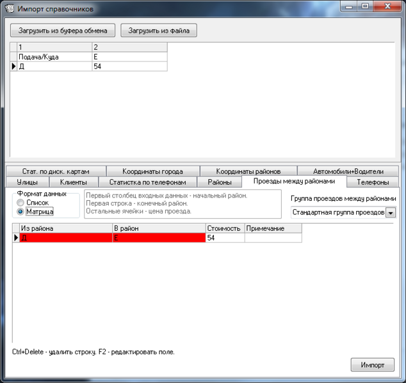406x383 pixels.
Task: Click column header "2" in upper grid
Action: (129, 47)
